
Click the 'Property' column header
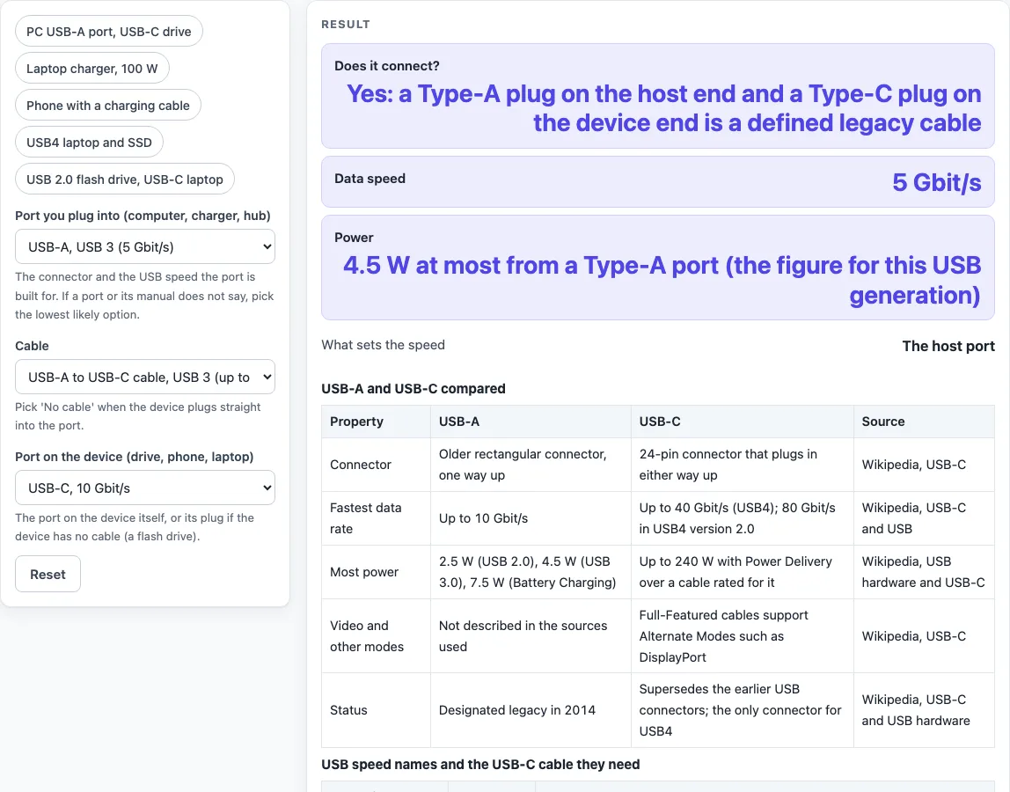pyautogui.click(x=377, y=422)
